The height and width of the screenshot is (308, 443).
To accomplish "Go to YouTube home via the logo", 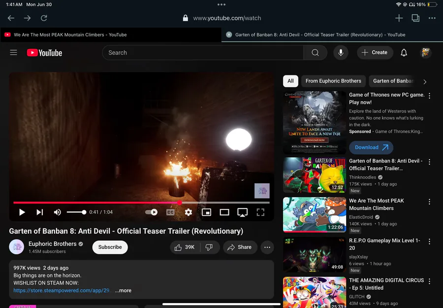I will coord(45,53).
